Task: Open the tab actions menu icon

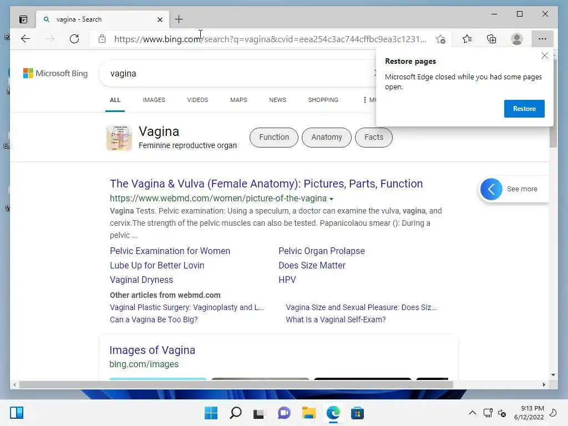Action: pyautogui.click(x=23, y=19)
